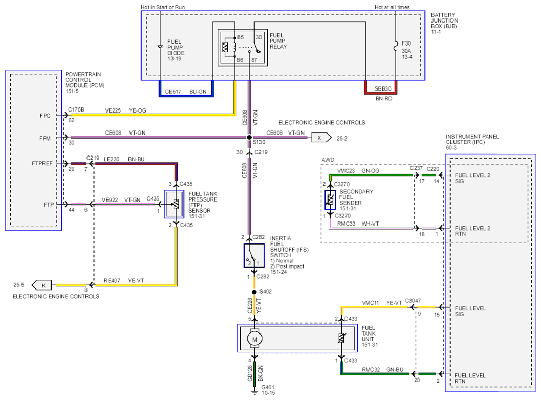Click wire label RMC32 GN-BU
Screen dimensions: 541x400
pos(383,370)
